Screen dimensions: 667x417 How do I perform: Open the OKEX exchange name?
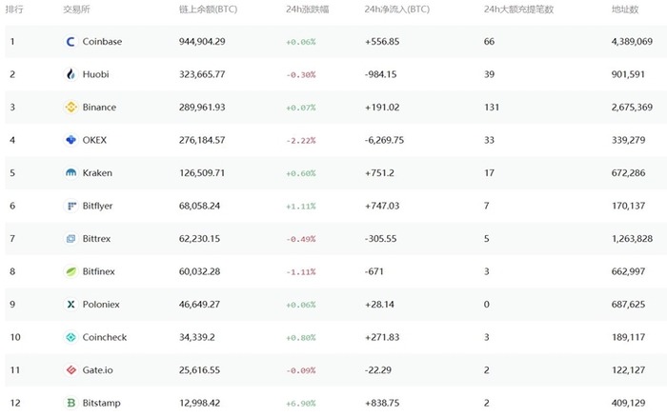(x=94, y=140)
